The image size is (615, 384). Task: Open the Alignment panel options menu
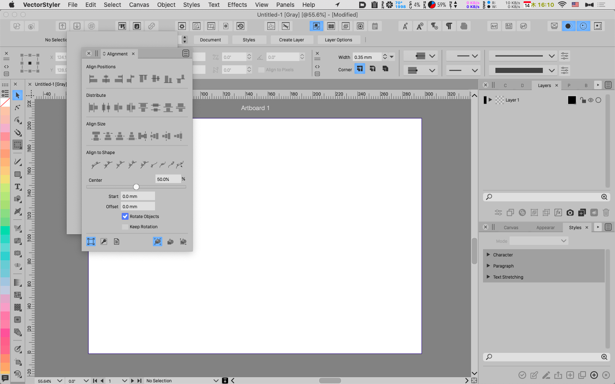(x=186, y=53)
